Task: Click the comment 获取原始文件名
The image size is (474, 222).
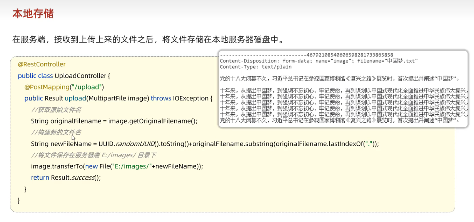Action: (x=56, y=110)
